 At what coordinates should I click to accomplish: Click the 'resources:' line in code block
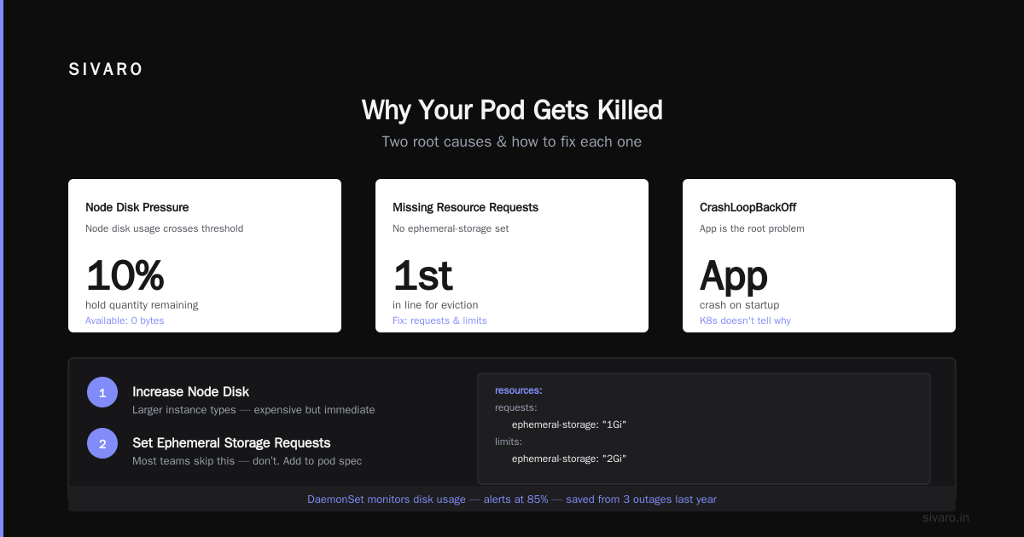(x=519, y=390)
